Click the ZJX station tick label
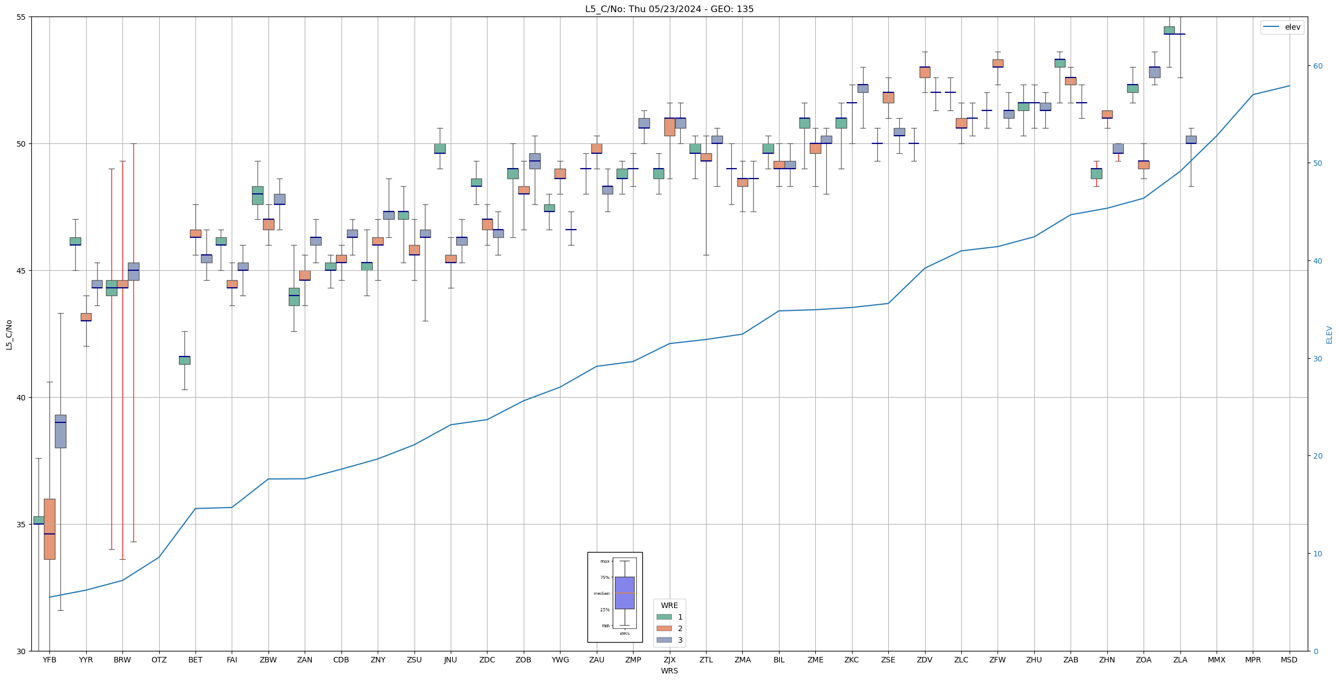Screen dimensions: 1339x680 pyautogui.click(x=669, y=660)
